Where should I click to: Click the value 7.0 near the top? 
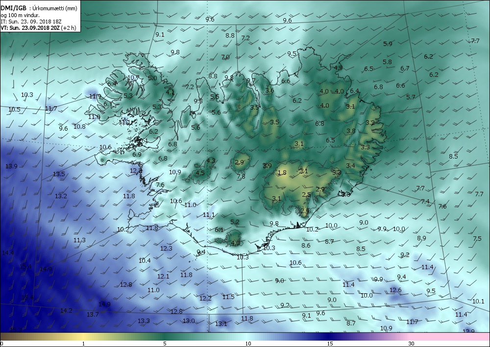pyautogui.click(x=225, y=57)
